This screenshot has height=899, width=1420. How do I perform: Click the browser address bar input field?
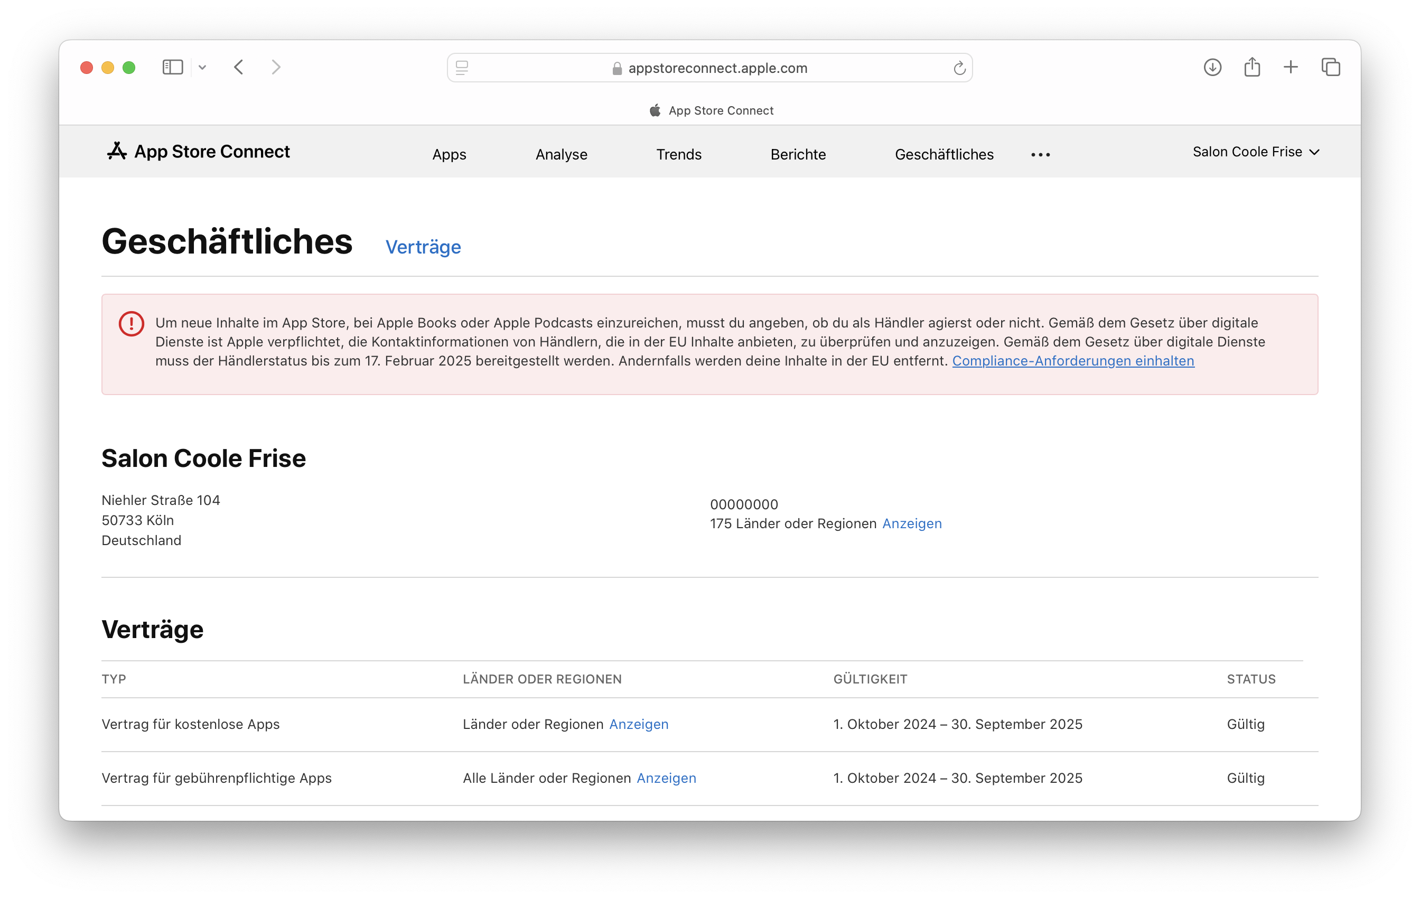click(x=710, y=67)
